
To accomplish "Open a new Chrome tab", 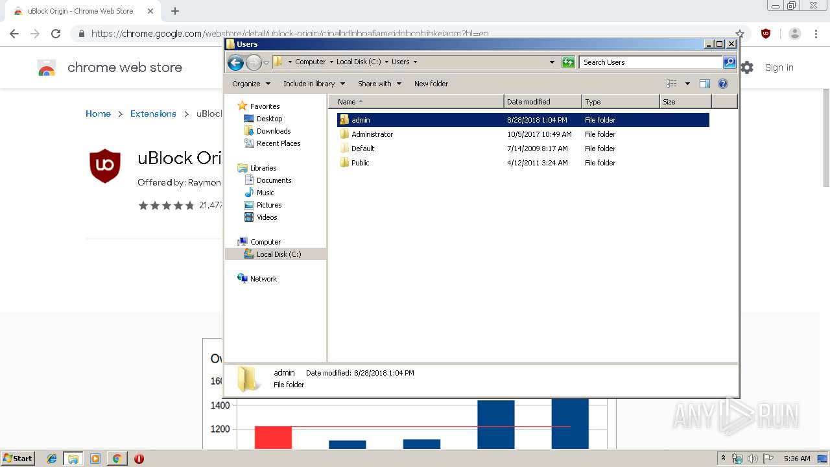I will point(175,11).
